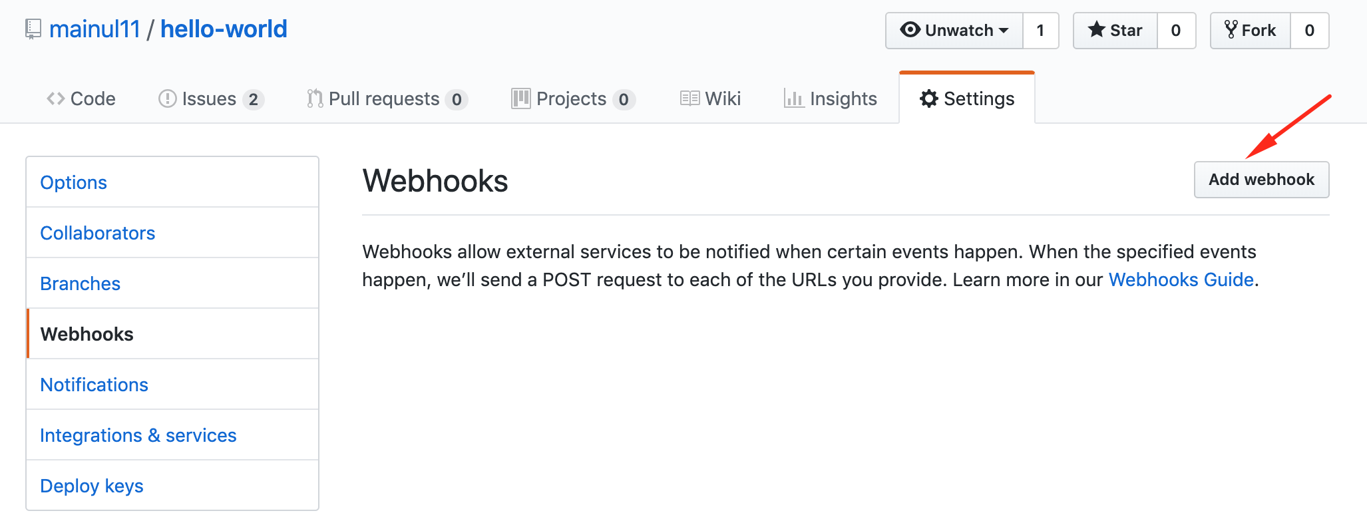Open Branches in settings sidebar

point(172,283)
